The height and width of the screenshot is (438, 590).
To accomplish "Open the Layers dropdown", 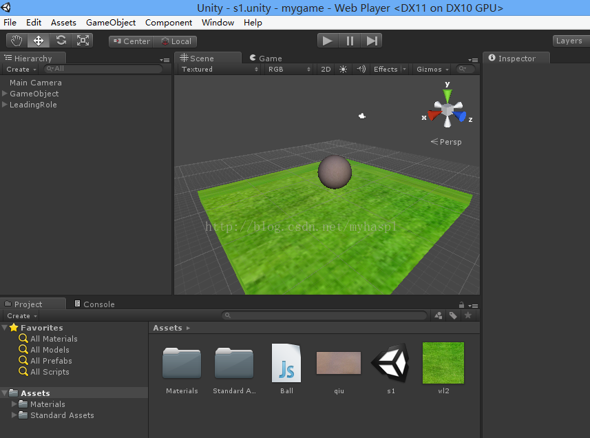I will point(571,41).
